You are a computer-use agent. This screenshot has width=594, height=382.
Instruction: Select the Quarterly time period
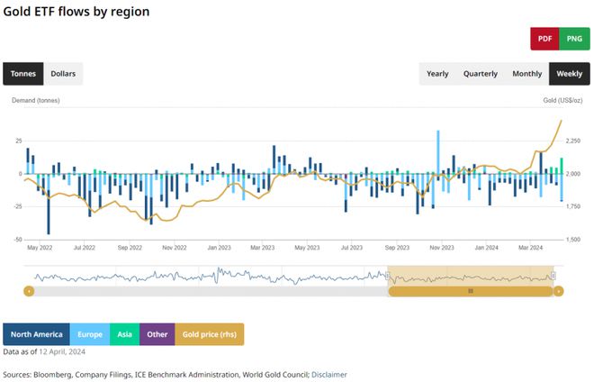(480, 74)
